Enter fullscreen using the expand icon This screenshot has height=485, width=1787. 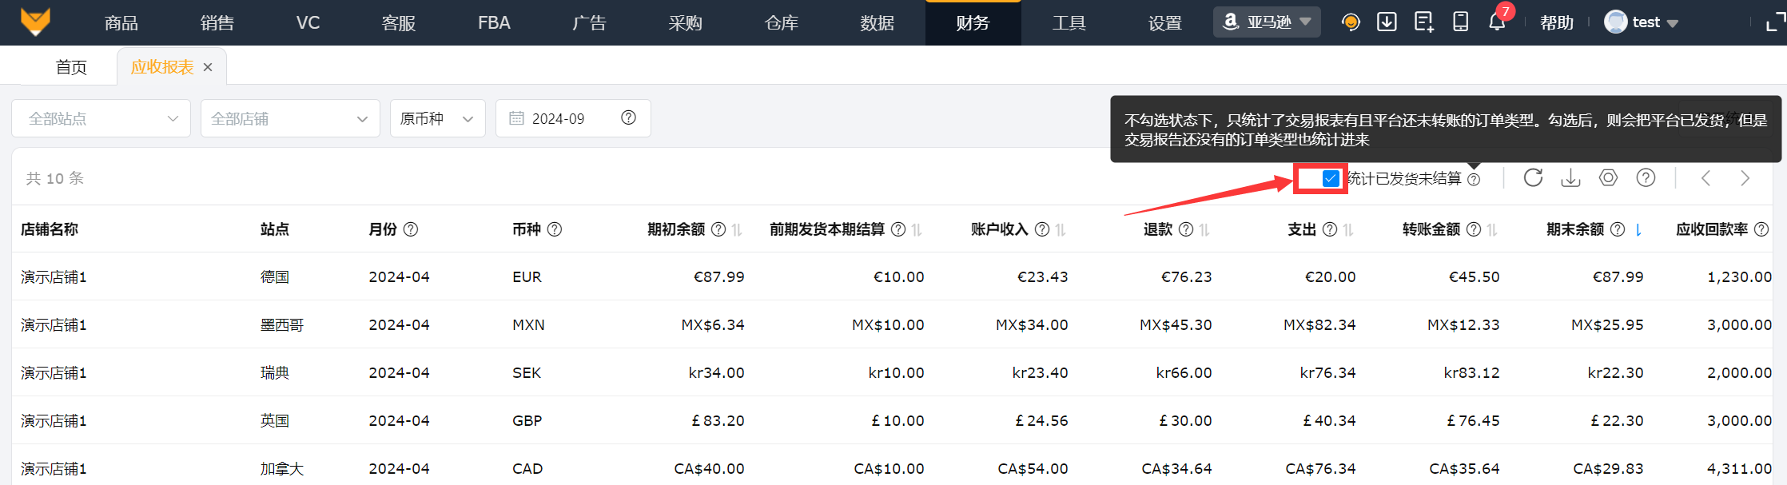tap(1775, 22)
